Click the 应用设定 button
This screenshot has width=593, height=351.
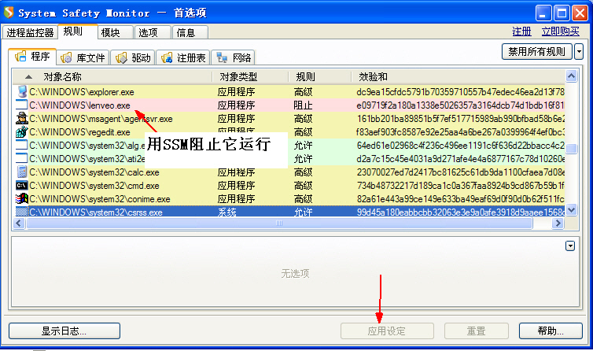387,331
